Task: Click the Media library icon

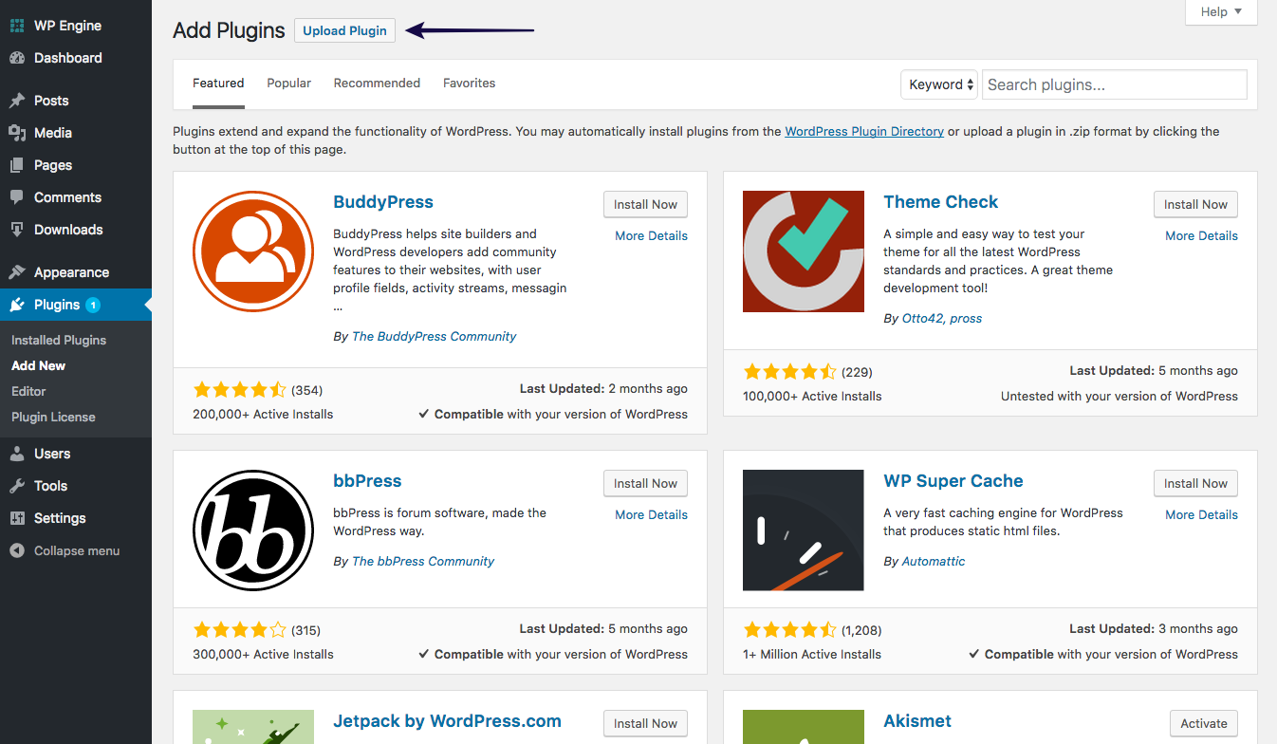Action: 17,133
